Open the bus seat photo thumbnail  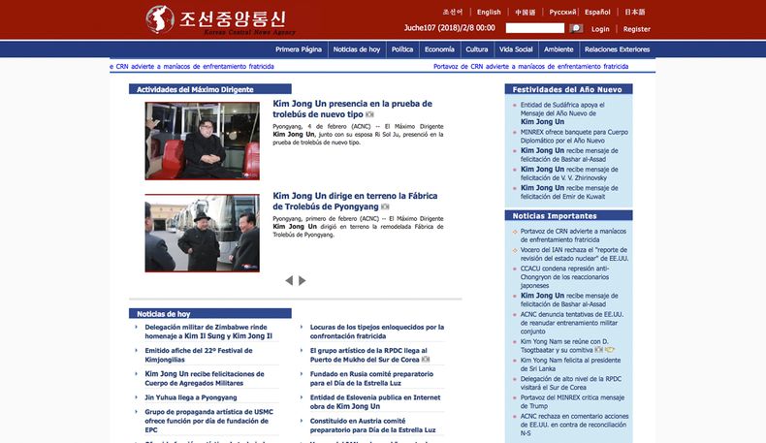click(x=202, y=141)
